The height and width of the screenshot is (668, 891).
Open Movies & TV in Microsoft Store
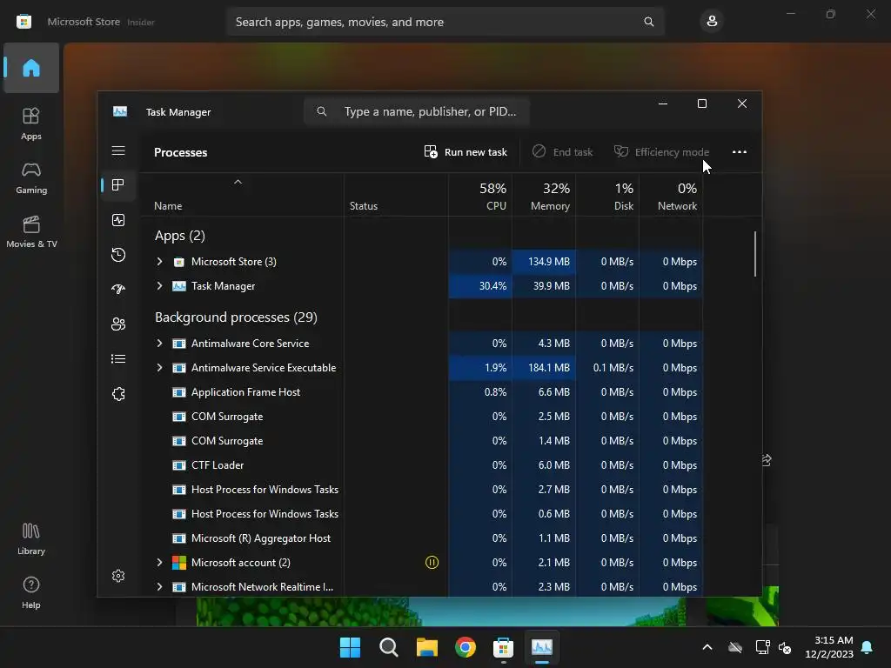tap(31, 231)
